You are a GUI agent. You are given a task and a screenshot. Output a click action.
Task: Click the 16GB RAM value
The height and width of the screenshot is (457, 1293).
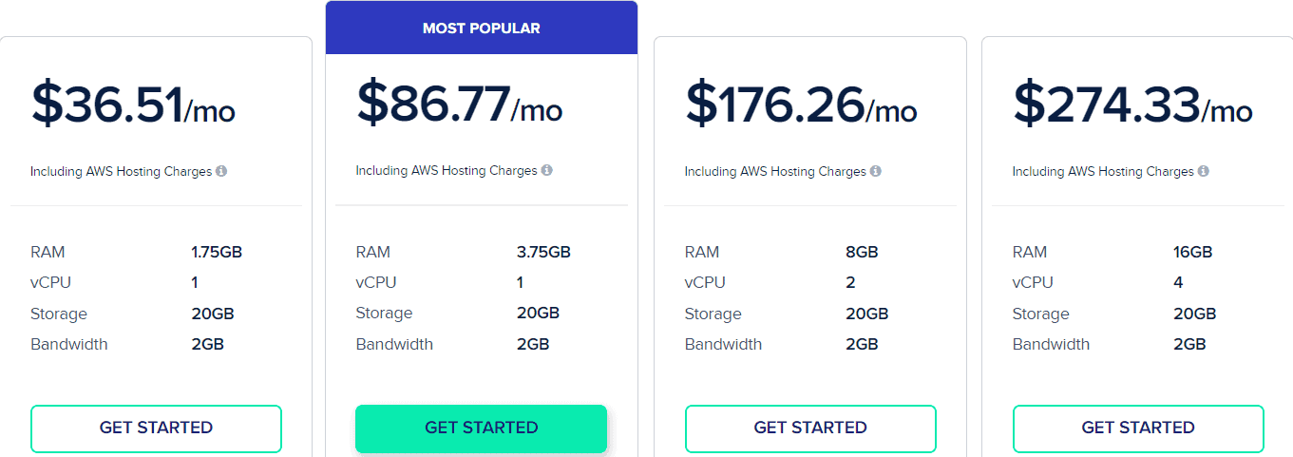(x=1192, y=253)
